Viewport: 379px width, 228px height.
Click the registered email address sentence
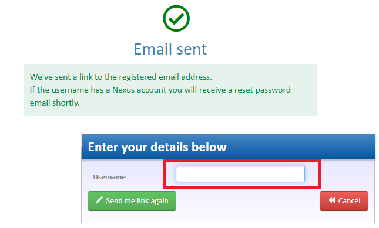[x=121, y=77]
